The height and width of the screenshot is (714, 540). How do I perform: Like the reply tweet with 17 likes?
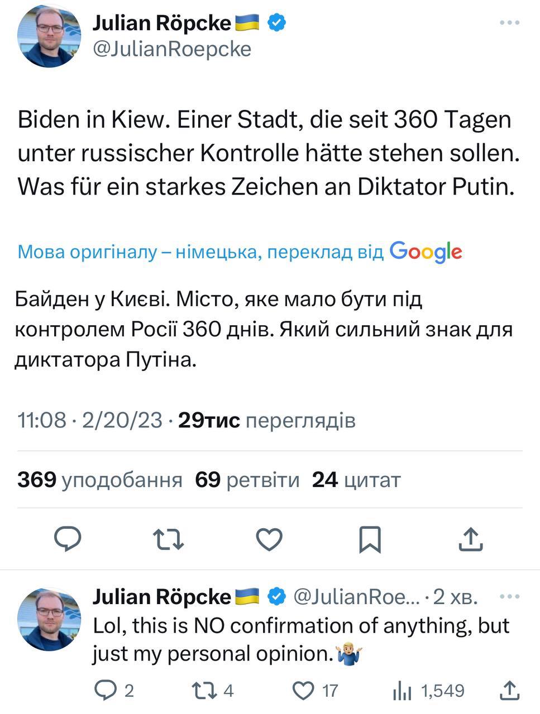[304, 691]
